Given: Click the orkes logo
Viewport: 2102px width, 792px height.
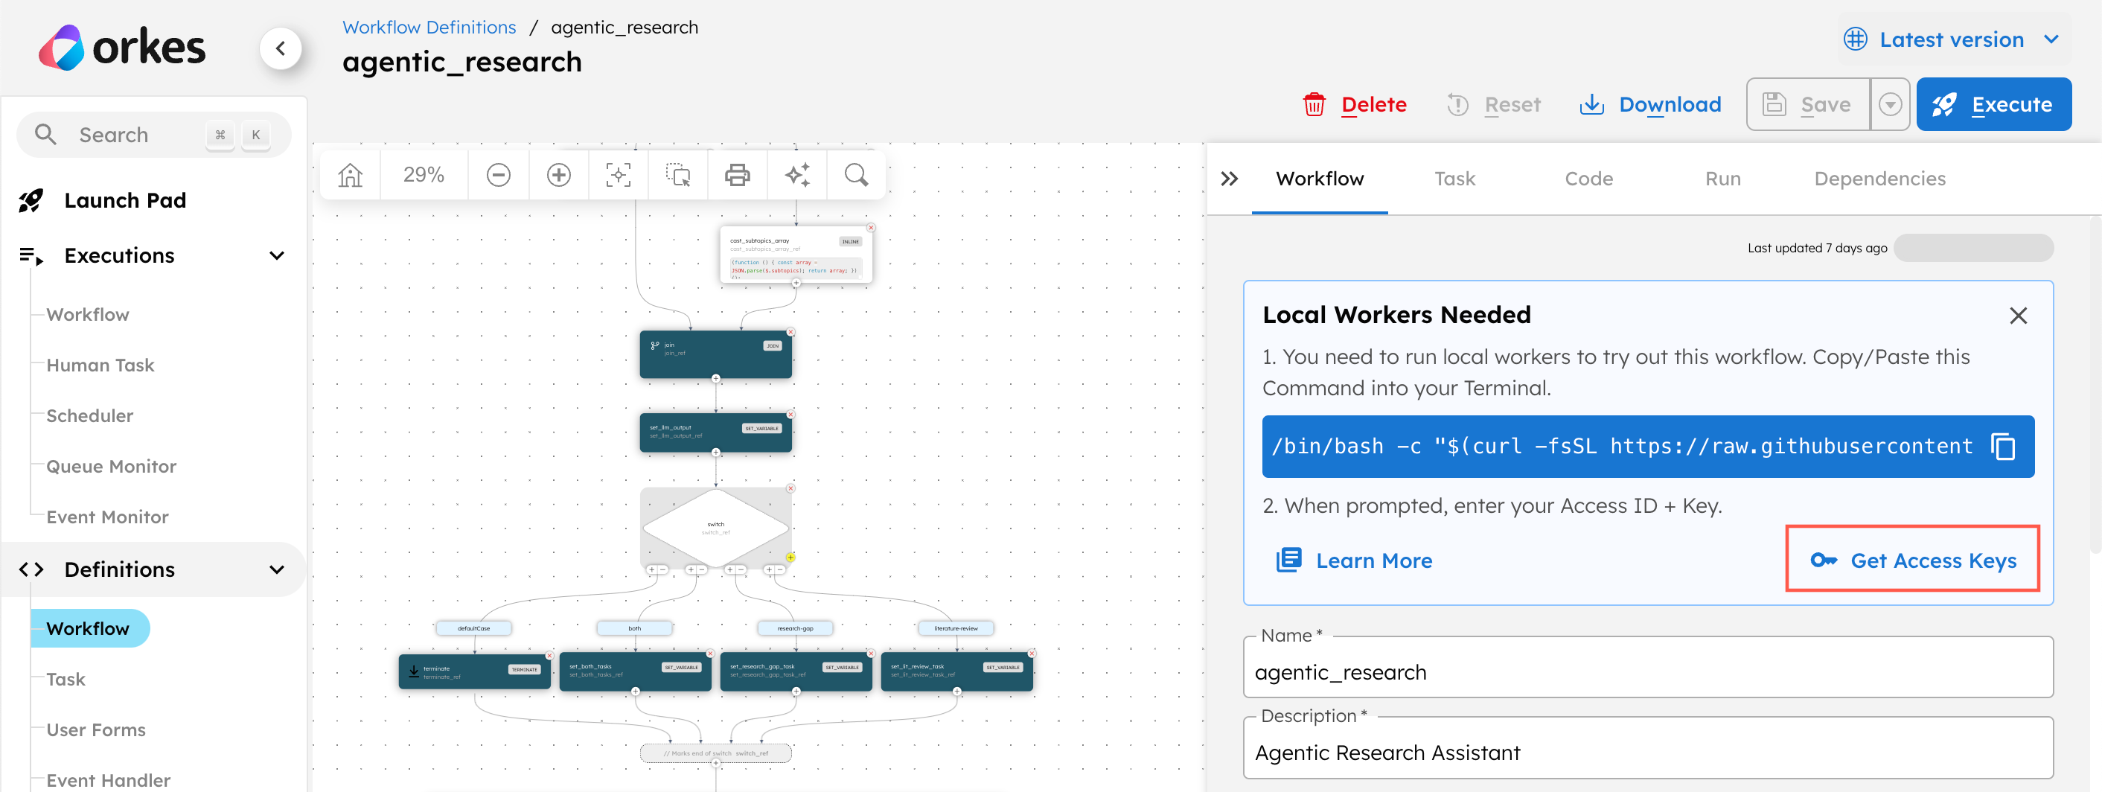Looking at the screenshot, I should (122, 48).
